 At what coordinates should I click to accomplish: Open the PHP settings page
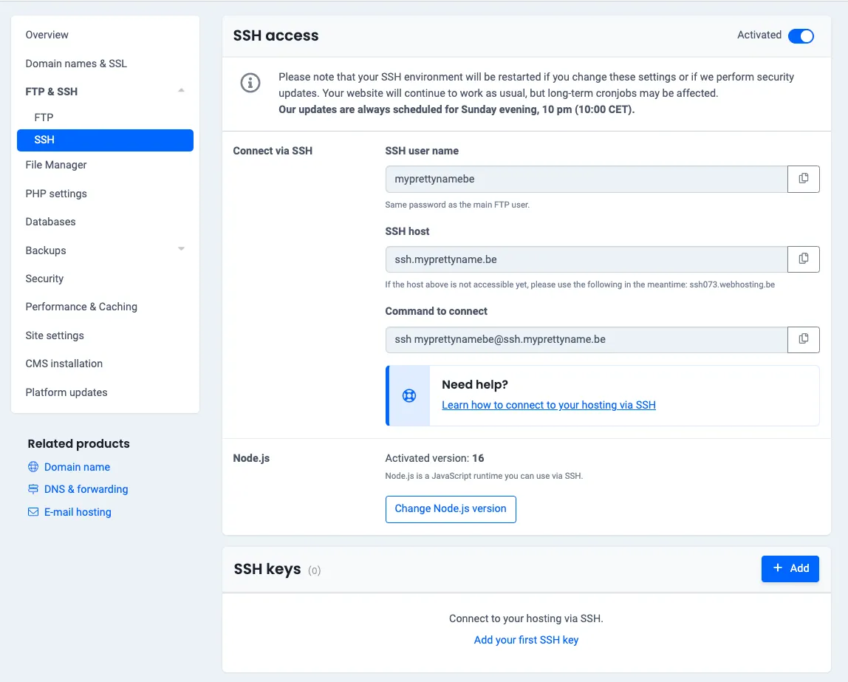pyautogui.click(x=56, y=194)
